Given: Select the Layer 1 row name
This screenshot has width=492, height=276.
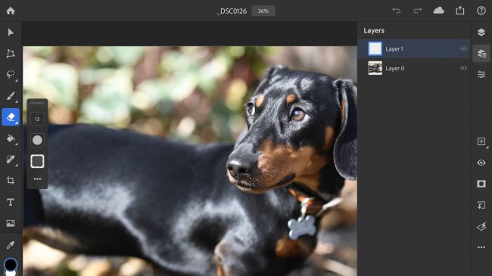Looking at the screenshot, I should click(394, 49).
